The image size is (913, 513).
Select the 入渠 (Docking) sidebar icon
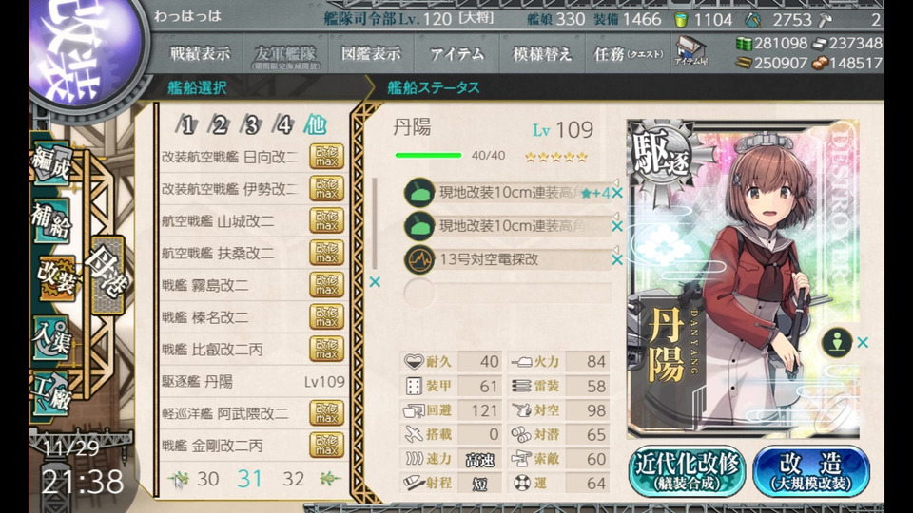coord(52,338)
